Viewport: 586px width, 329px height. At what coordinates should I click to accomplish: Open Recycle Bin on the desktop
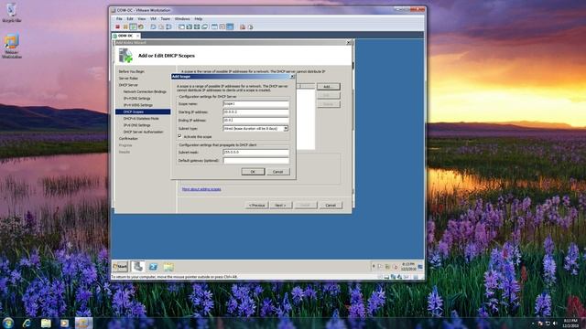[12, 12]
